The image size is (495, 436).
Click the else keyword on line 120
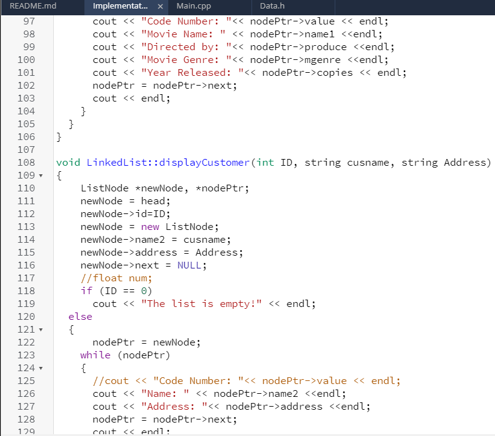tap(80, 316)
